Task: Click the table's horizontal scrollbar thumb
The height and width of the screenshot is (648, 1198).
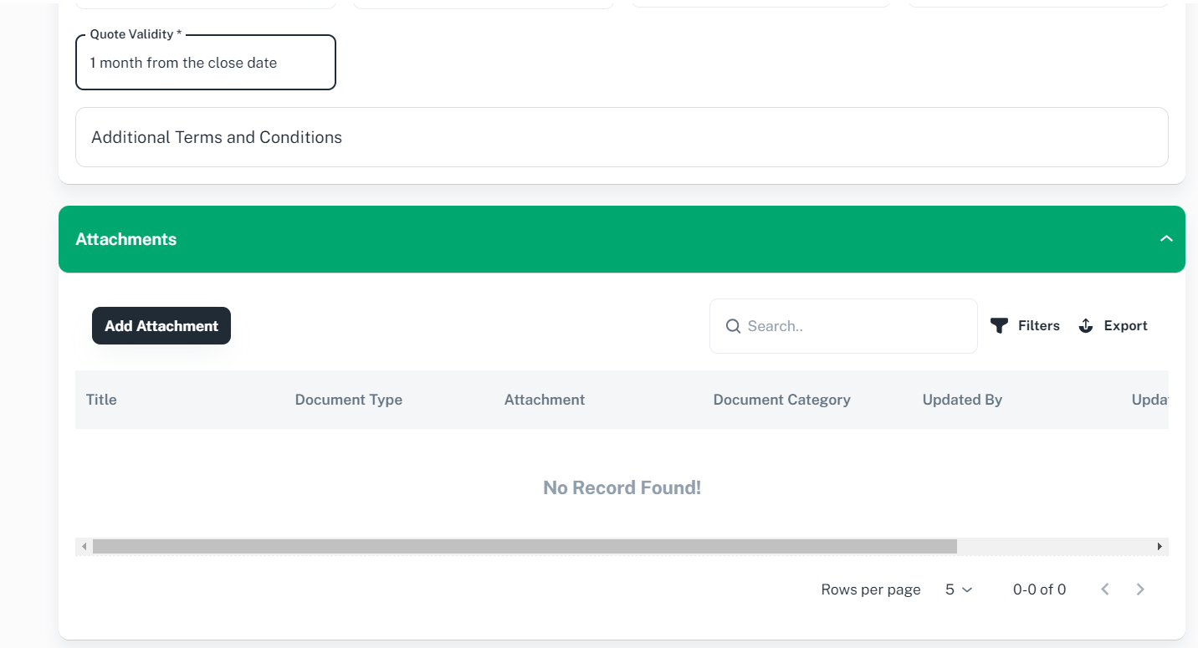Action: tap(525, 547)
